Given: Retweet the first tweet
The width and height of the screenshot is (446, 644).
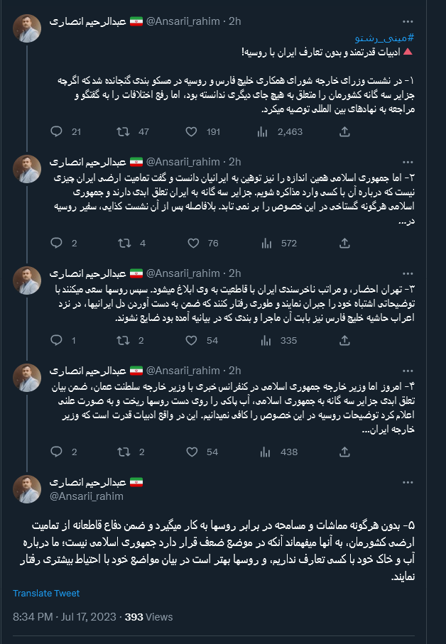Looking at the screenshot, I should 124,132.
